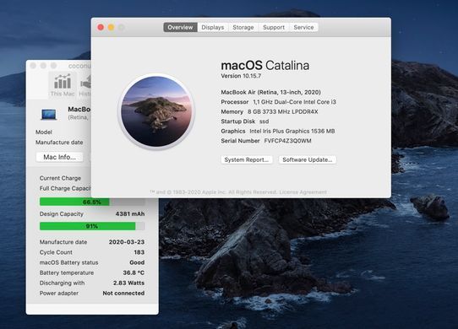Click MacBook Air (Retina, 13-inch, 2020) text
Viewport: 458px width, 329px height.
pyautogui.click(x=270, y=92)
